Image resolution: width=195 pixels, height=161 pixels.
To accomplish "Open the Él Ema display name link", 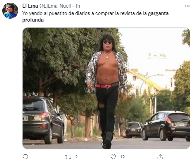I will 30,6.
